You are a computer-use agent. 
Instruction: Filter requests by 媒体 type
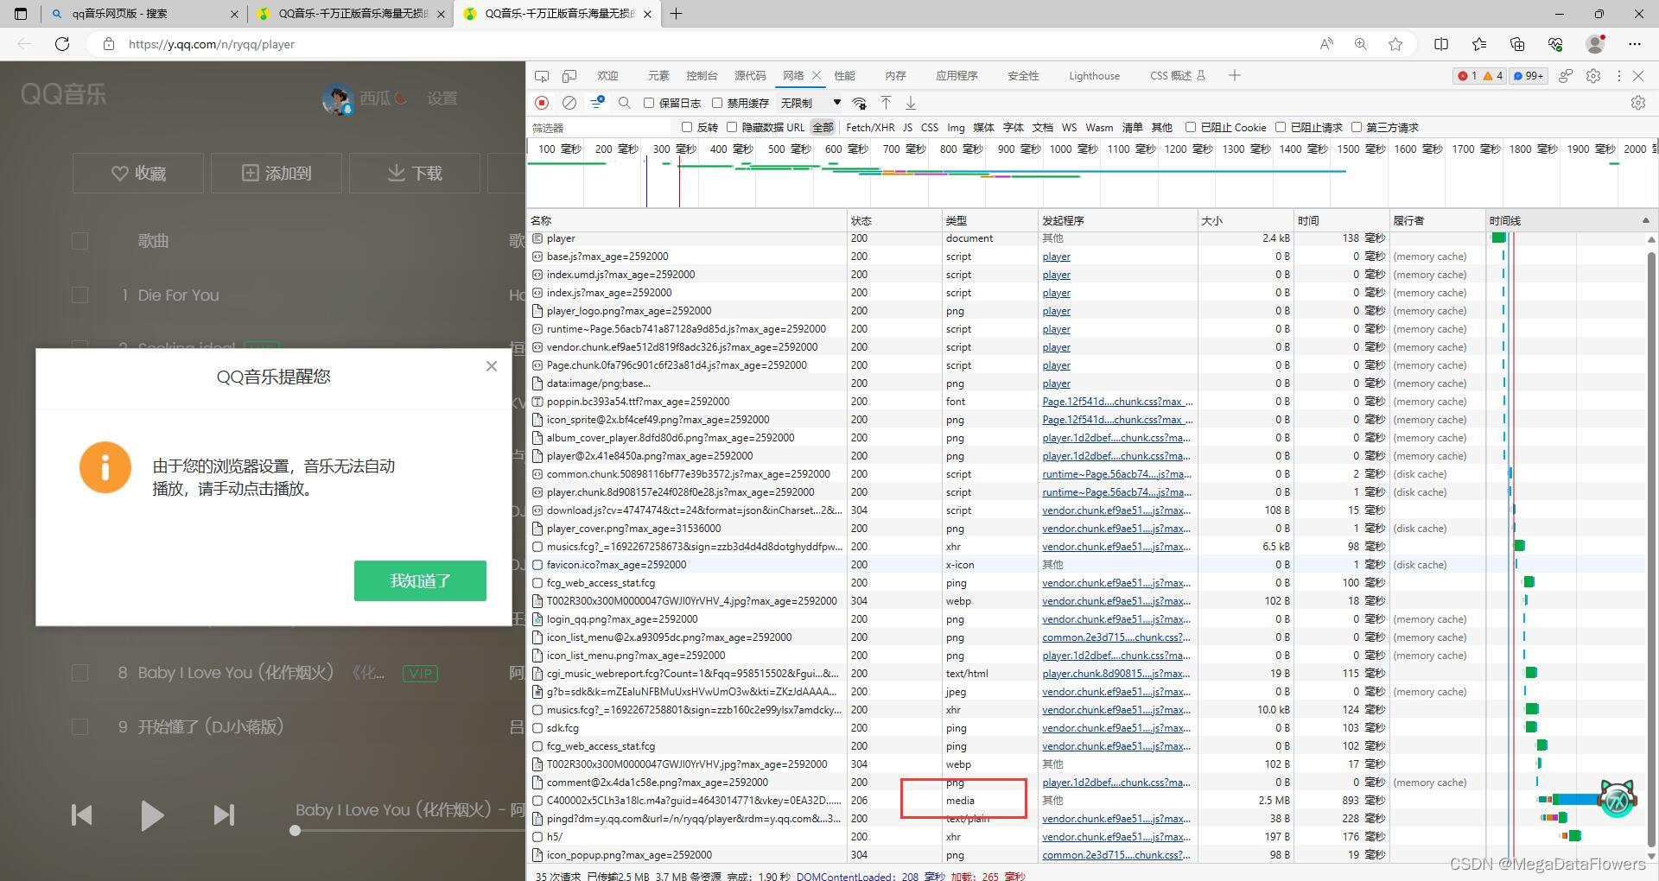pos(983,127)
